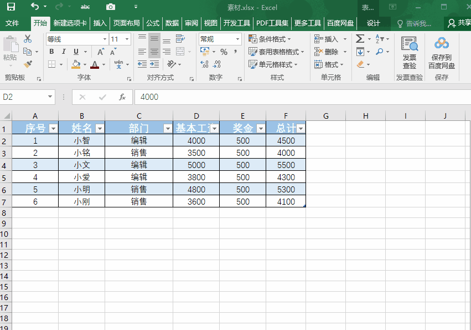Toggle Underline formatting

pos(76,52)
